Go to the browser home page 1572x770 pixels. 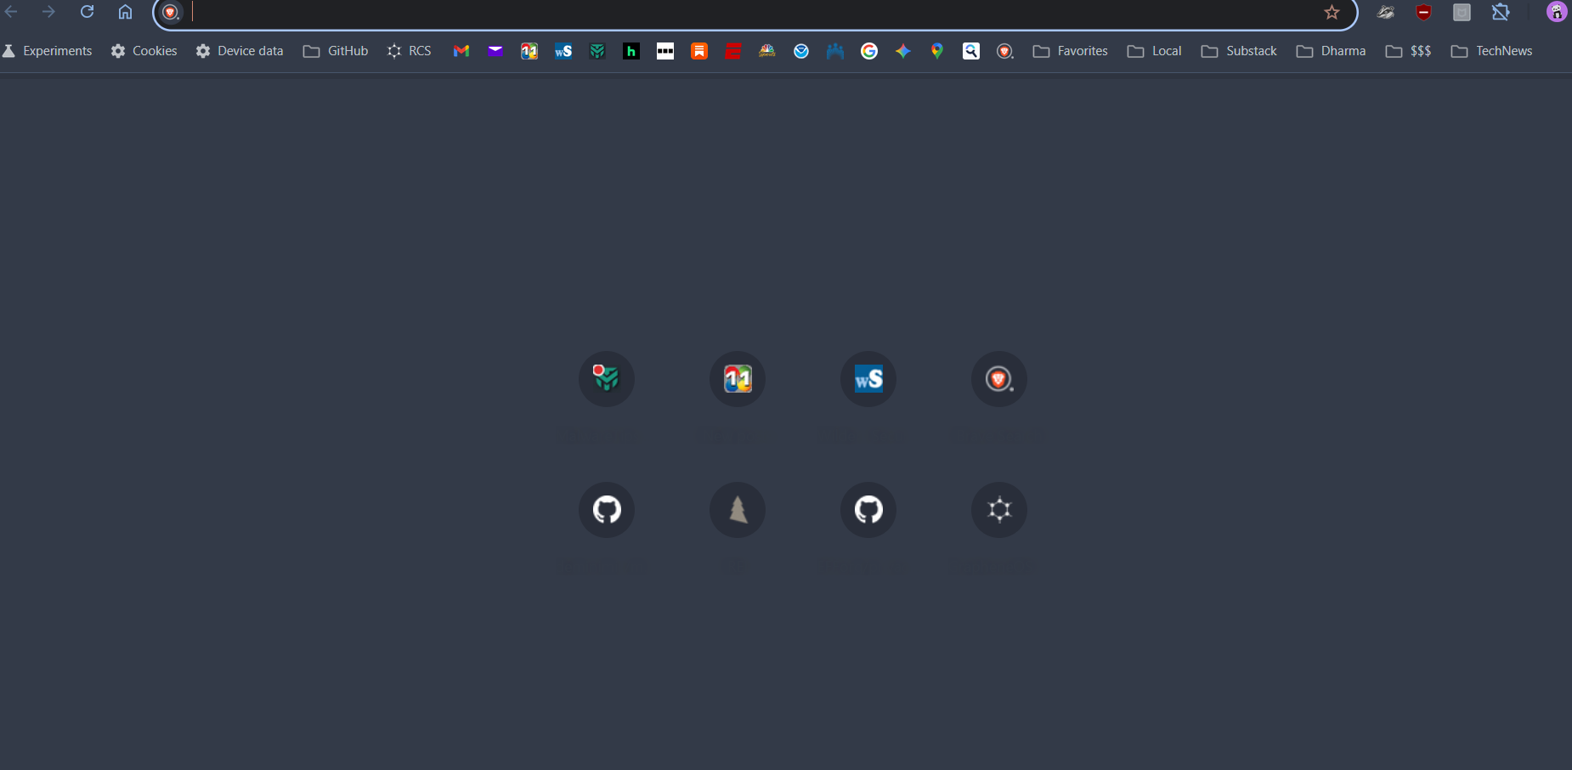(125, 12)
